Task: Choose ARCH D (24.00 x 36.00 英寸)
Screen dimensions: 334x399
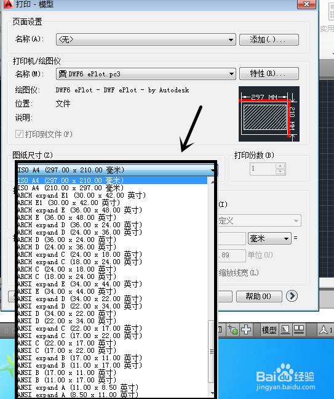Action: 113,247
